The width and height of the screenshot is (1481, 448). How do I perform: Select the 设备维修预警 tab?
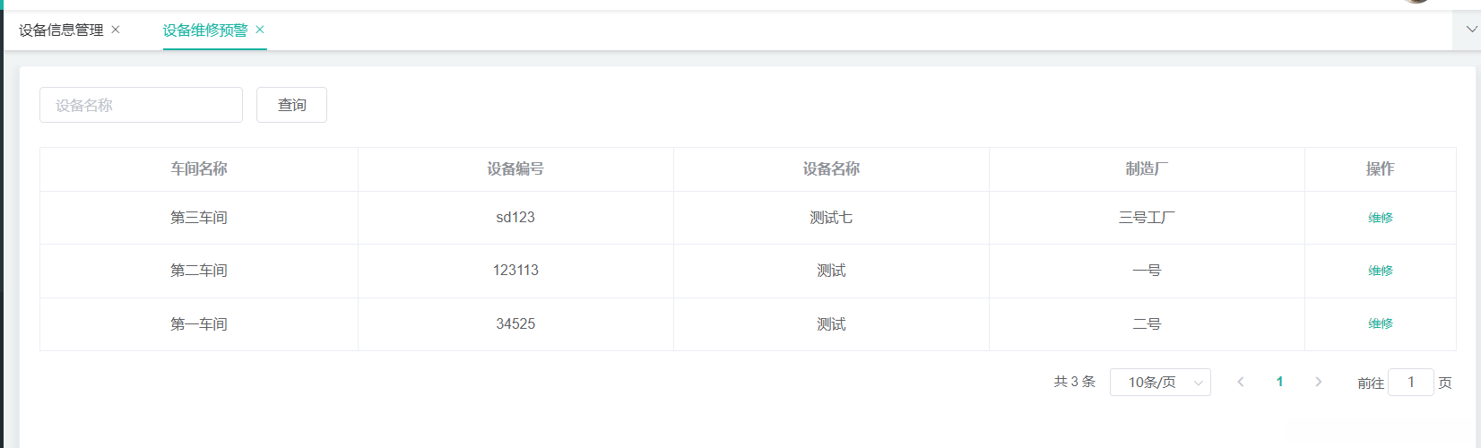tap(205, 30)
